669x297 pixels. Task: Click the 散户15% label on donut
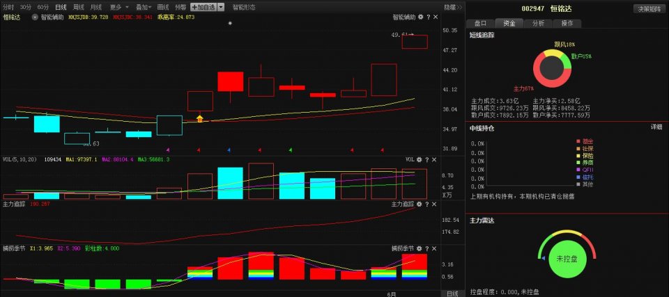click(581, 56)
